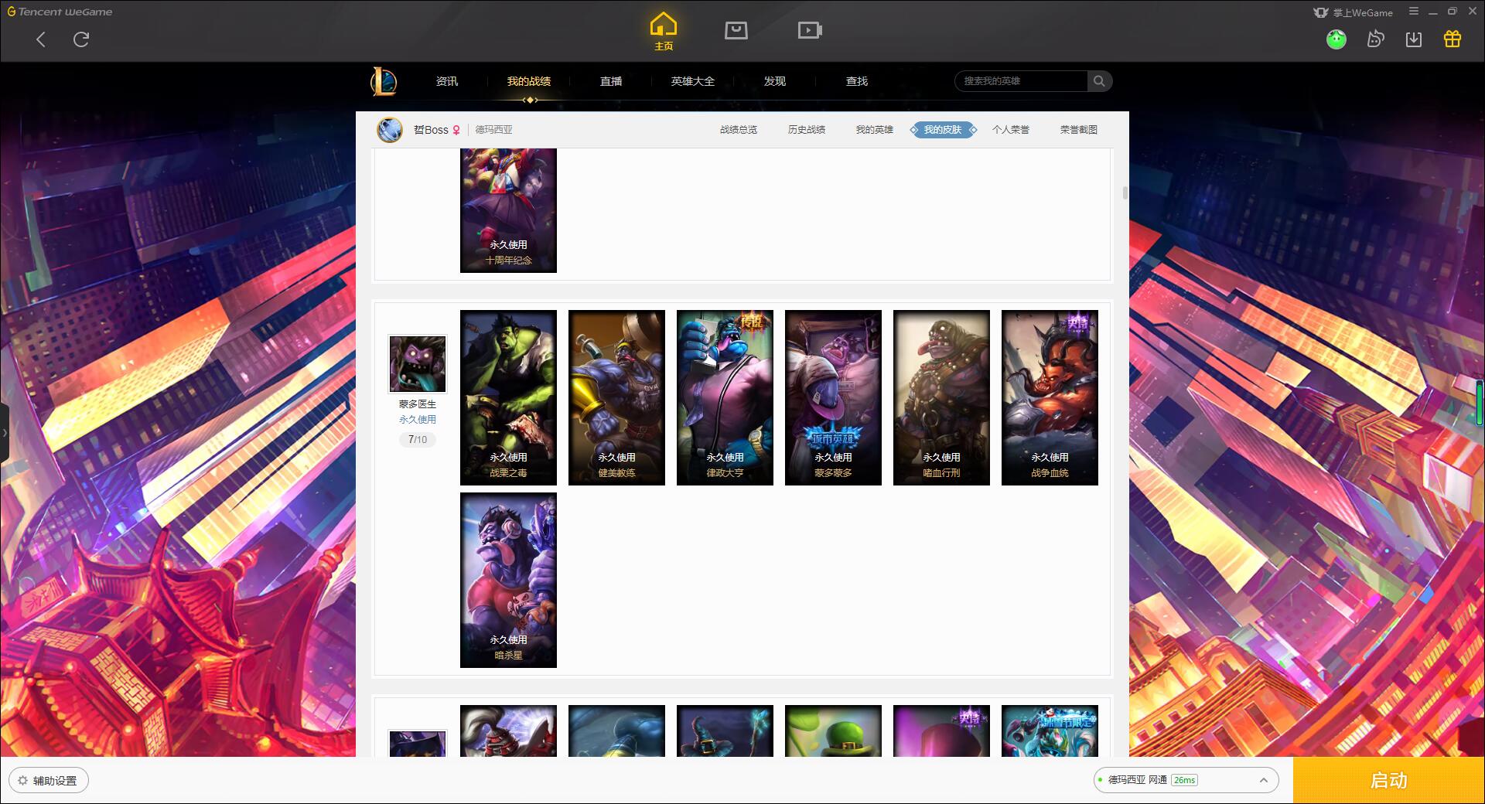Open the 战争血统 skin card

(x=1050, y=397)
